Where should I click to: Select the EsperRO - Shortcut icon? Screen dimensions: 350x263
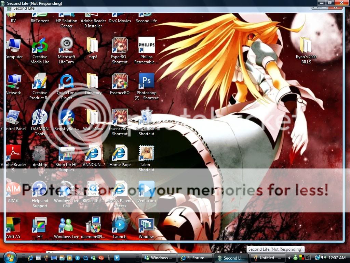pos(120,51)
